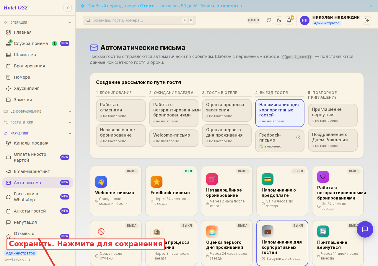Image resolution: width=378 pixels, height=266 pixels.
Task: Open the chat bubble floating button
Action: (365, 229)
